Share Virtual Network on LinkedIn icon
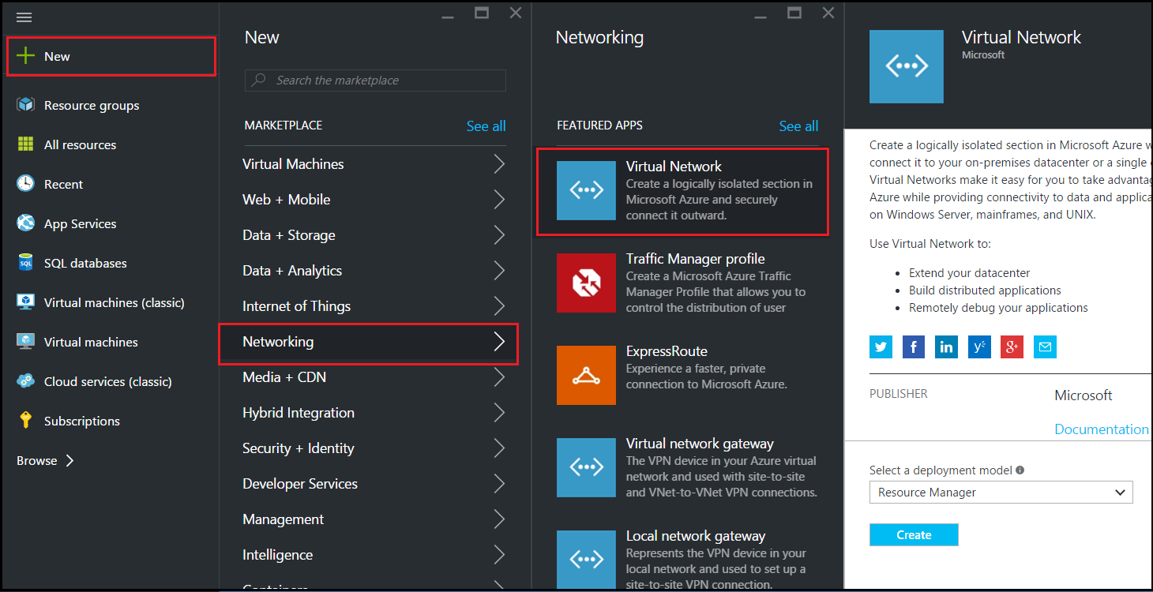 [946, 347]
